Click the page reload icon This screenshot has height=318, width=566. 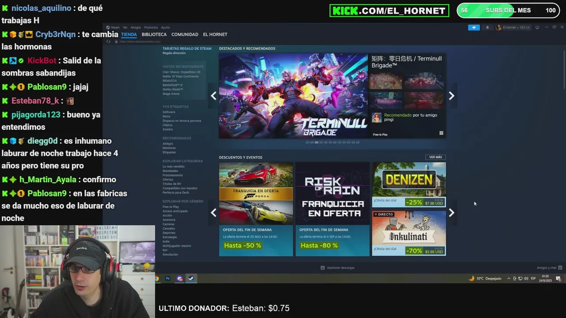pos(109,42)
